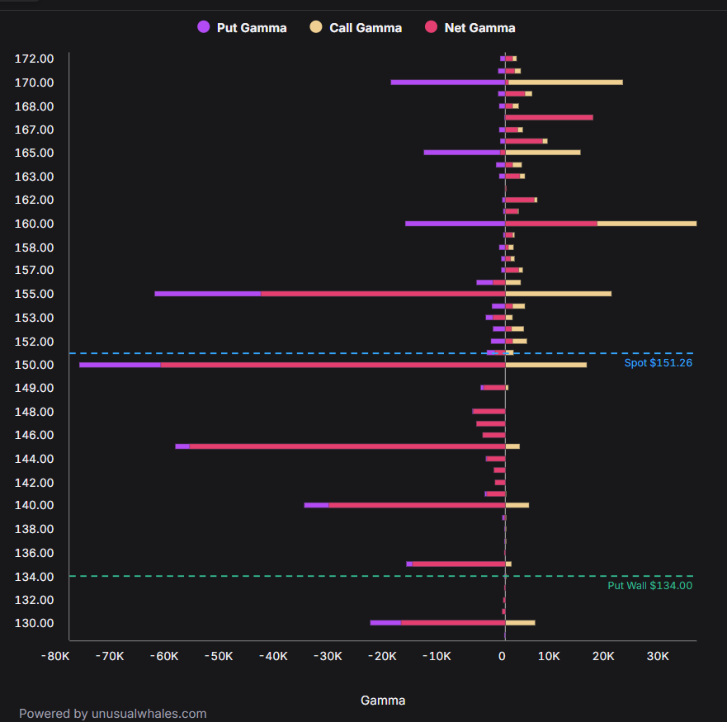Select the red net gamma bar at 150.00
The height and width of the screenshot is (722, 727).
pos(333,365)
